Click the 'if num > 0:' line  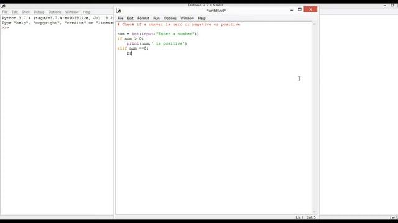click(131, 38)
